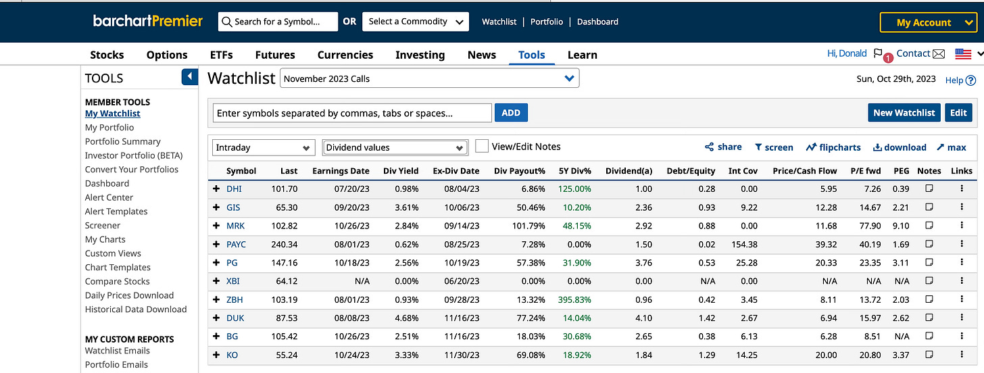Open notes icon for DHI row
This screenshot has width=984, height=373.
(929, 189)
